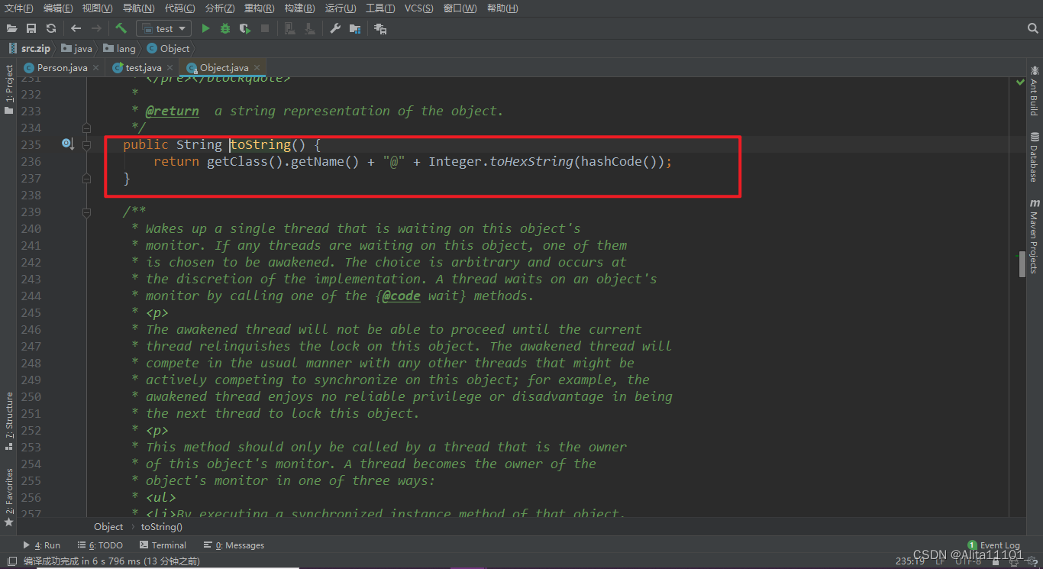Image resolution: width=1043 pixels, height=569 pixels.
Task: Open the 'test' run configuration dropdown
Action: coord(163,28)
